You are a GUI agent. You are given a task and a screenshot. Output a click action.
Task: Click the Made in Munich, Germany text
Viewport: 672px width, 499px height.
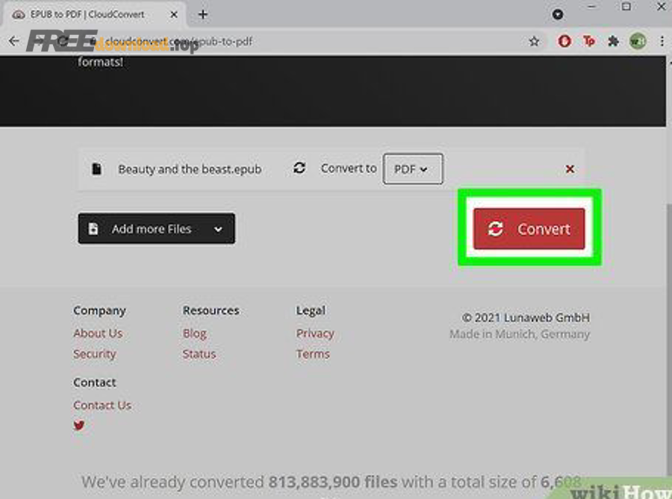(x=520, y=334)
